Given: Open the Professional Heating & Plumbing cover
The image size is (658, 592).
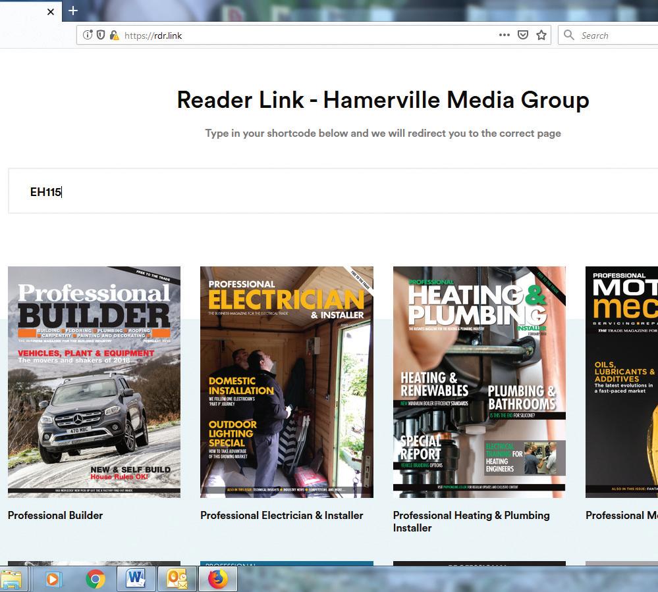Looking at the screenshot, I should pyautogui.click(x=480, y=382).
